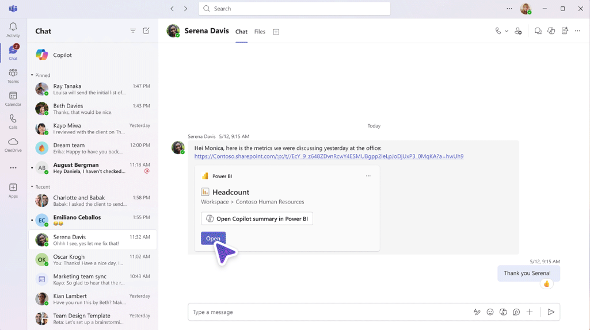Select the Chat tab in header
Image resolution: width=590 pixels, height=330 pixels.
(241, 32)
